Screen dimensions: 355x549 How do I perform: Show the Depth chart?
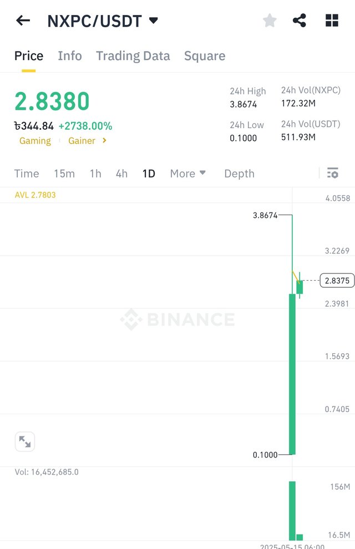(x=239, y=174)
